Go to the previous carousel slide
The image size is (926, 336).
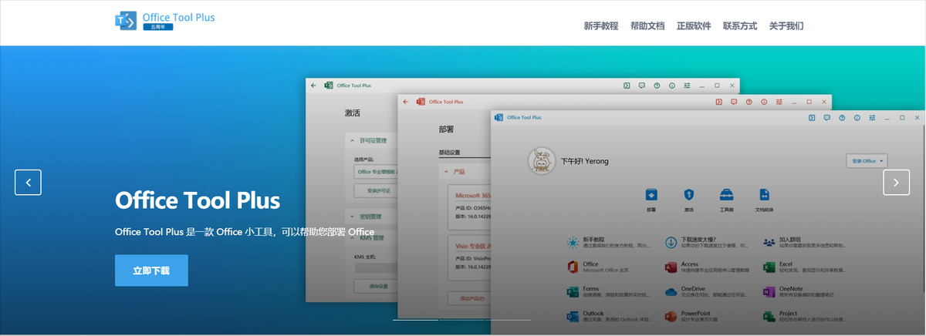point(28,183)
